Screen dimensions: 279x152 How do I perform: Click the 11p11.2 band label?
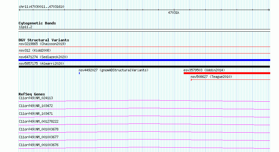25,27
